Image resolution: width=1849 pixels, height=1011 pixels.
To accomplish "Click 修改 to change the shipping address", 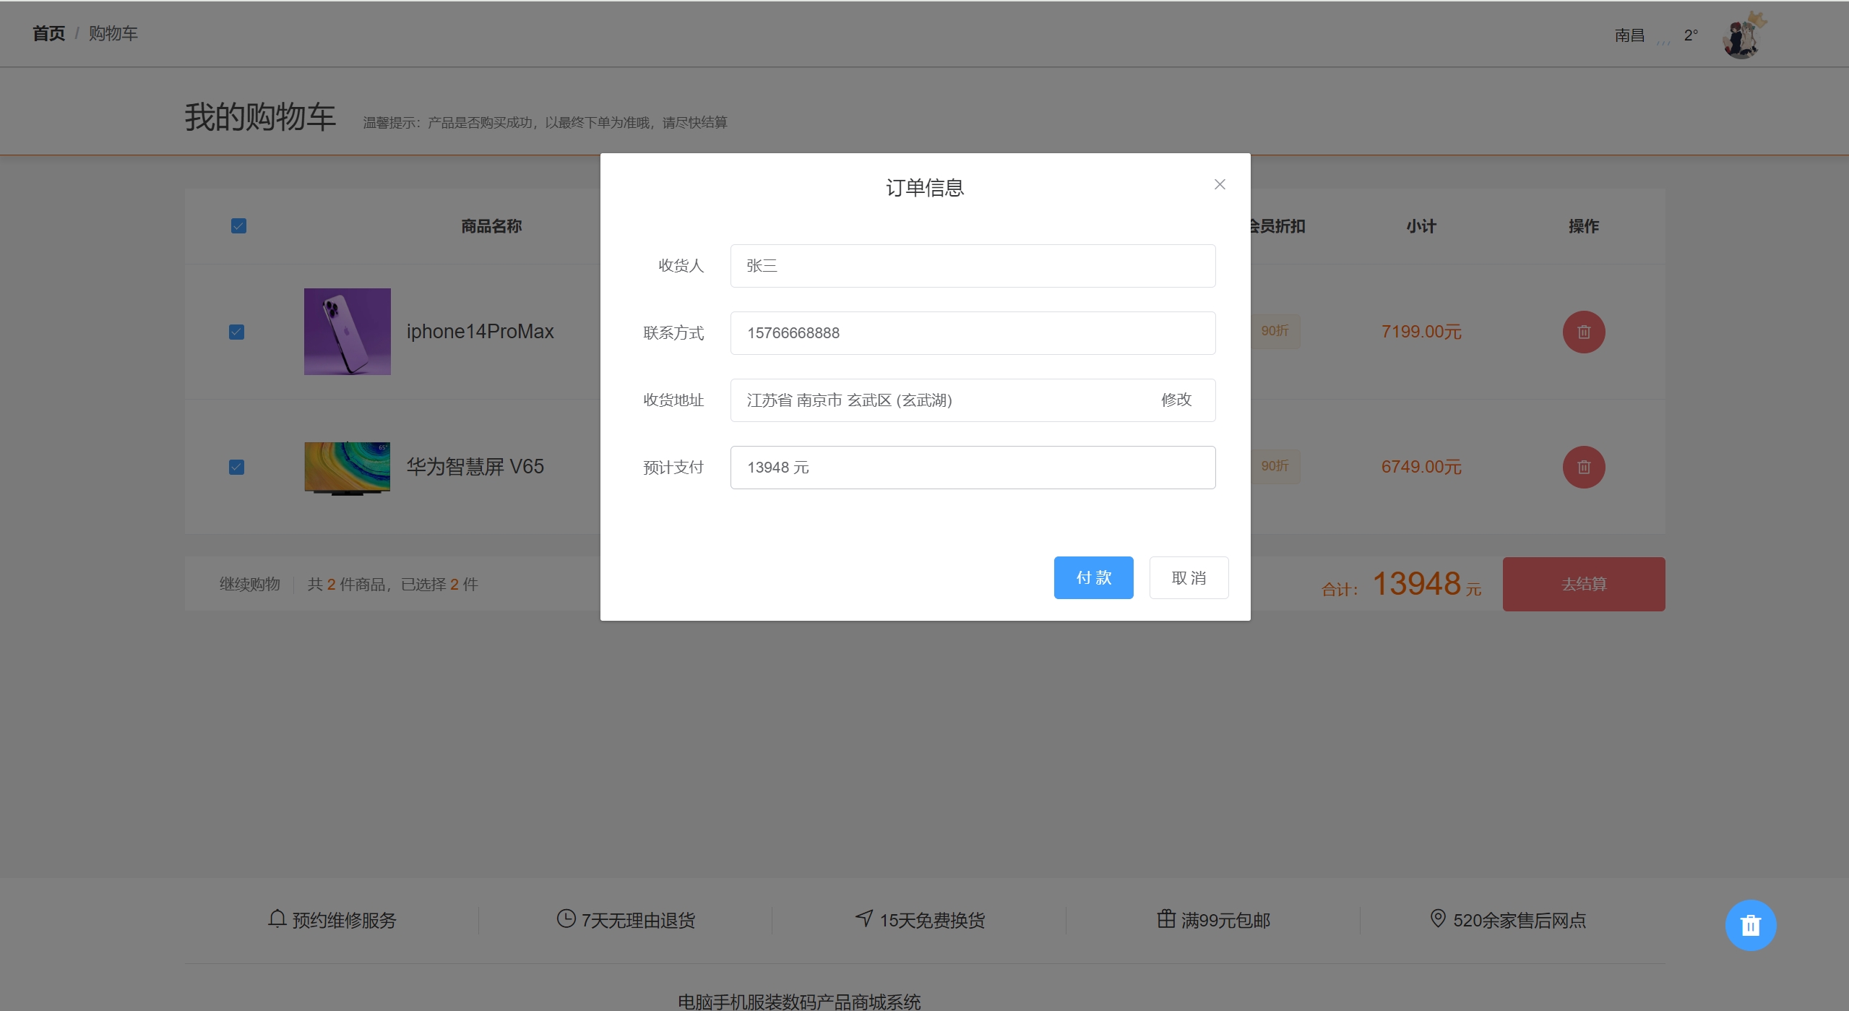I will click(x=1176, y=400).
